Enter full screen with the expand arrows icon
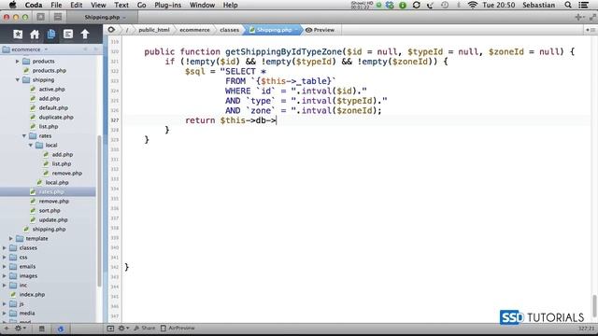Image resolution: width=598 pixels, height=336 pixels. (592, 17)
